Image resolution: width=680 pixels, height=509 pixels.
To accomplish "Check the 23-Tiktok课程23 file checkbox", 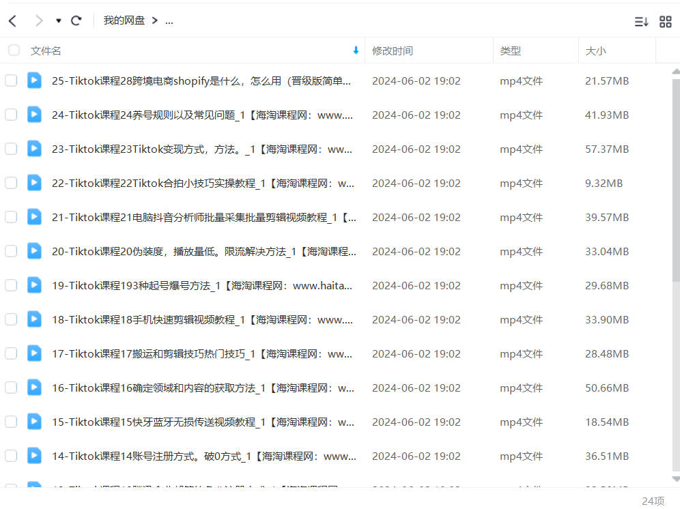I will (11, 149).
